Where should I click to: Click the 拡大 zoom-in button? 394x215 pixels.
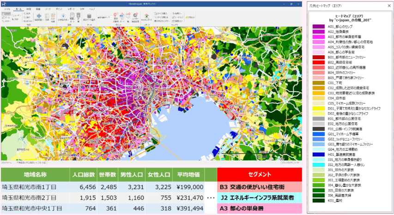[x=27, y=13]
